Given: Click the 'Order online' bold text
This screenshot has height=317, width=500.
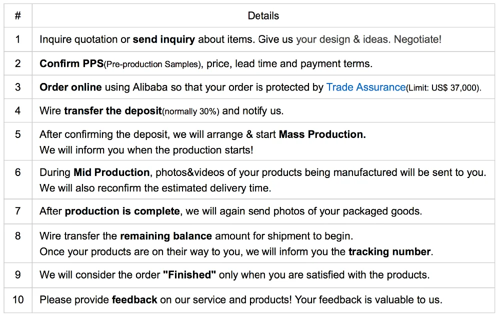Looking at the screenshot, I should click(x=70, y=87).
